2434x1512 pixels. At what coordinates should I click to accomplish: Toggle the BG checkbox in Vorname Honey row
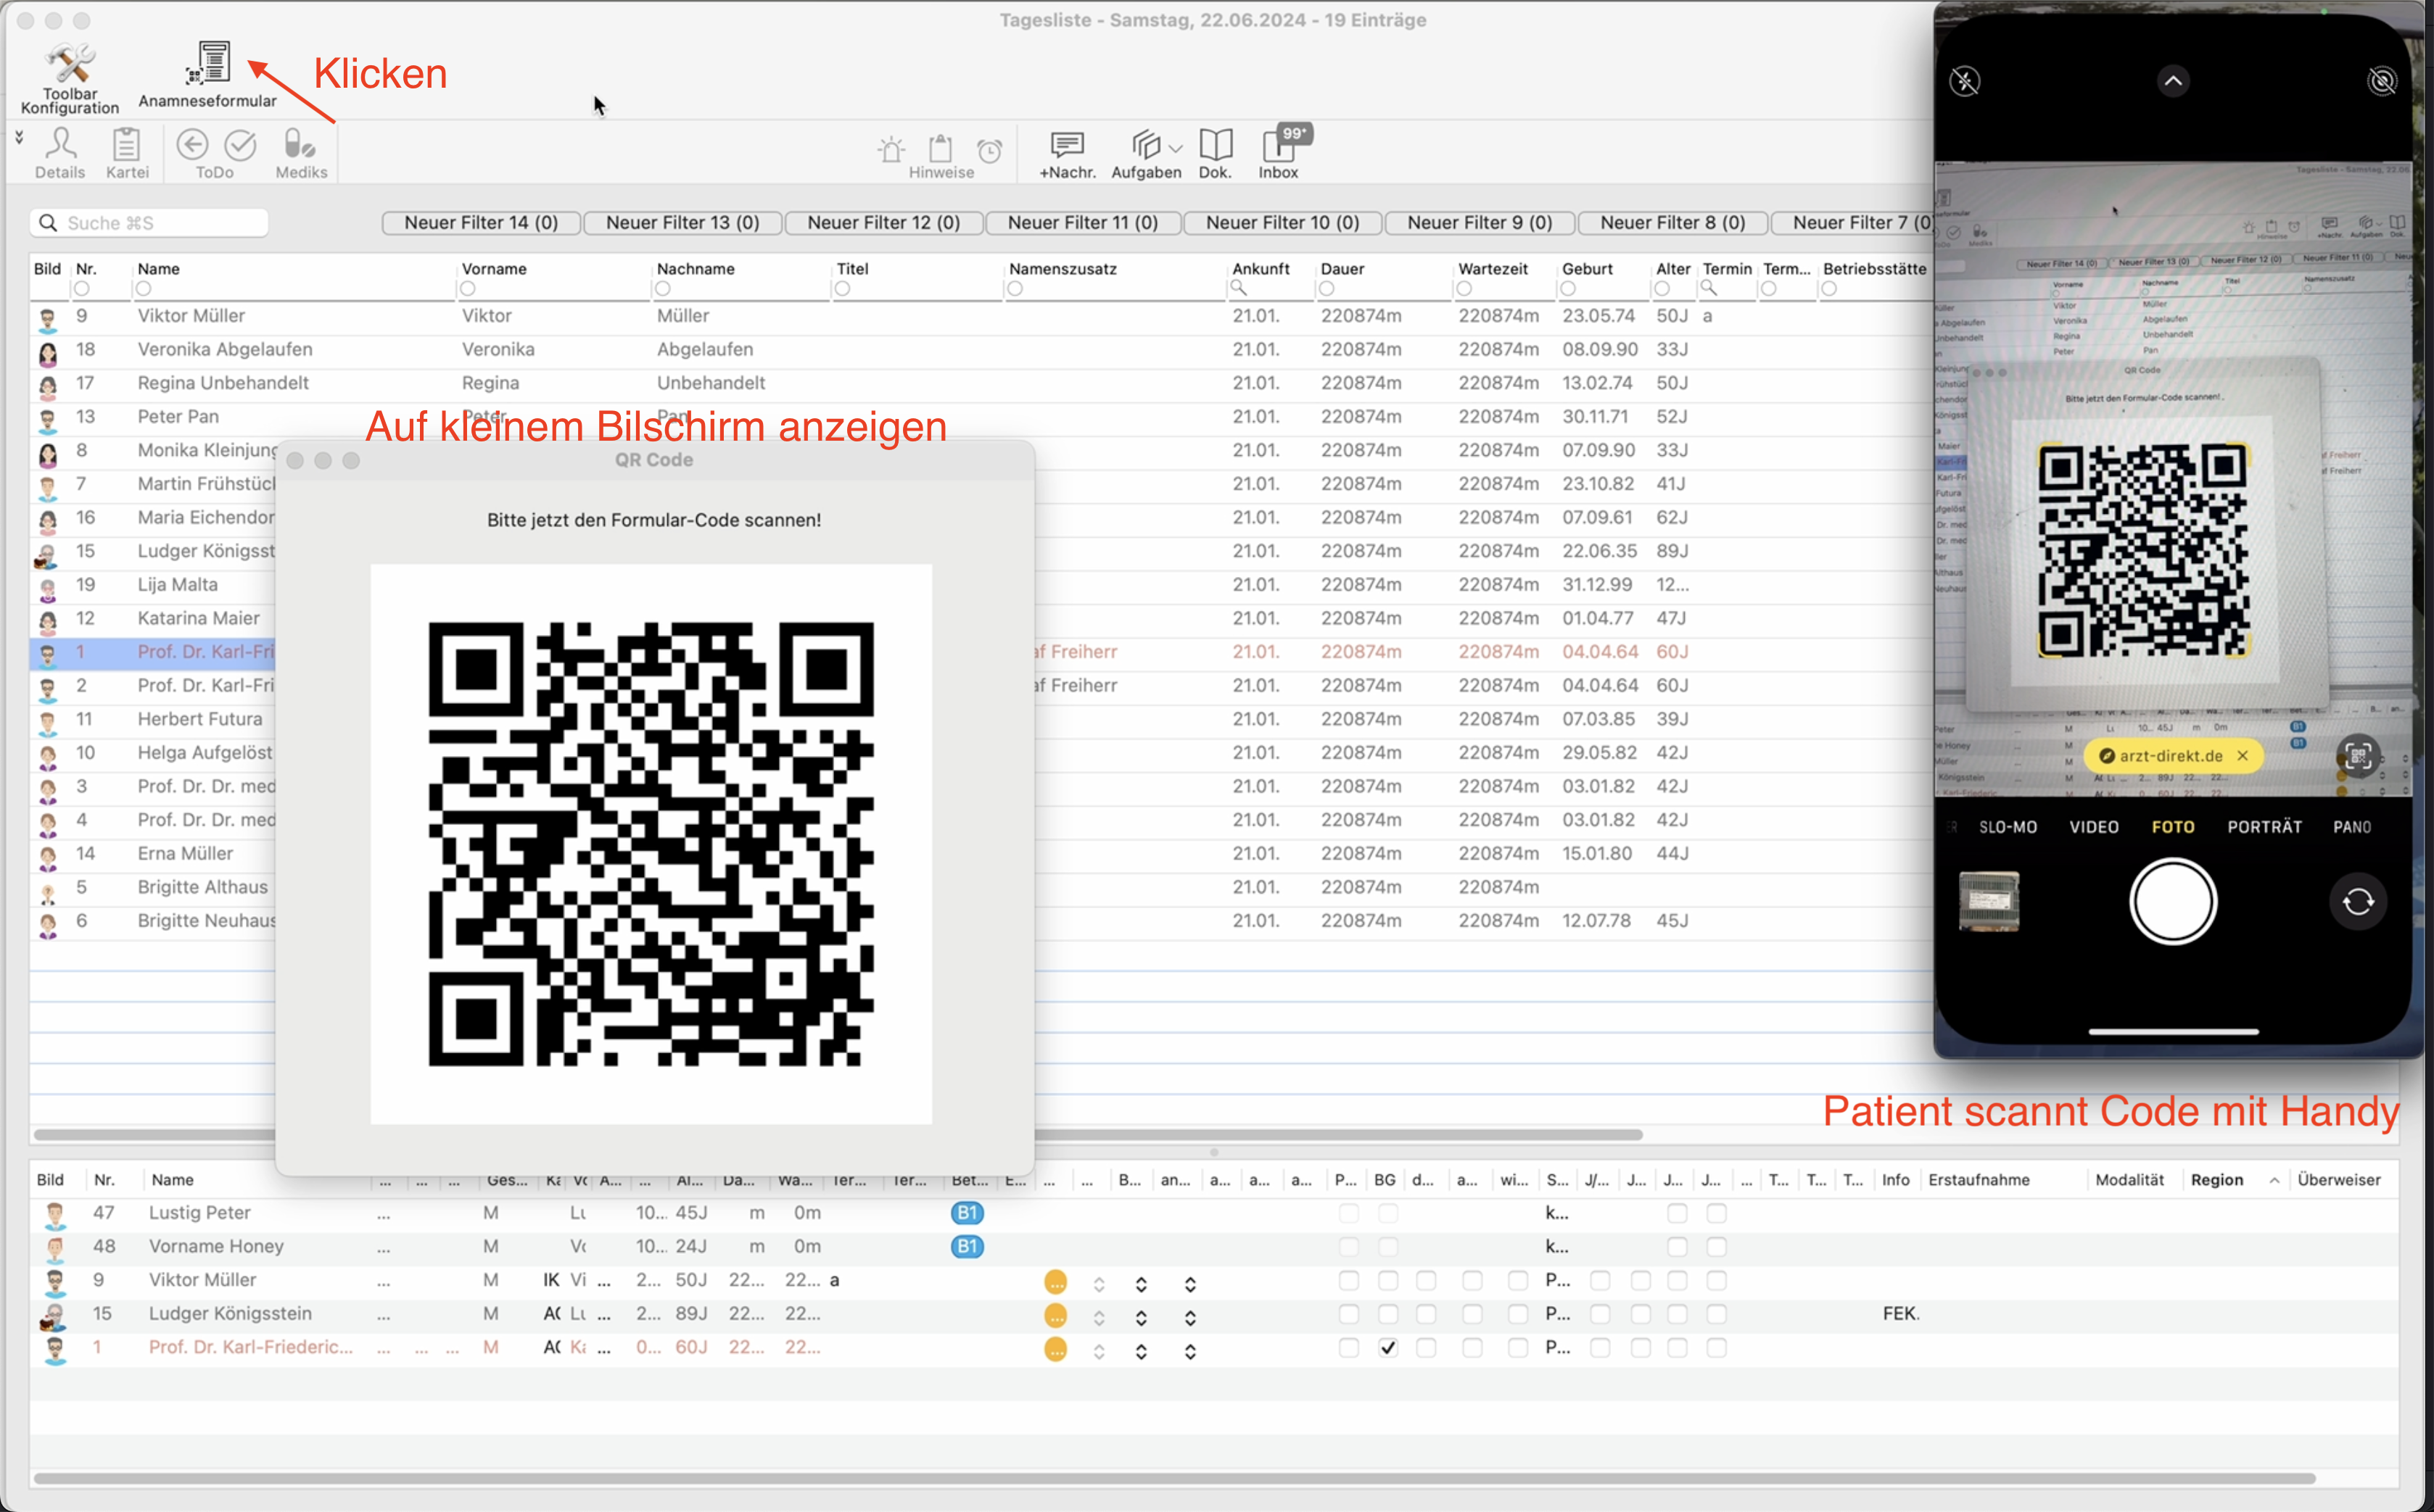click(x=1387, y=1247)
